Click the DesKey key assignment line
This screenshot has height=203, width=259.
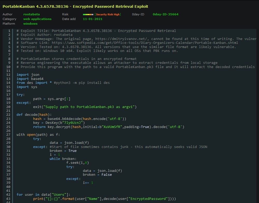click(x=59, y=123)
